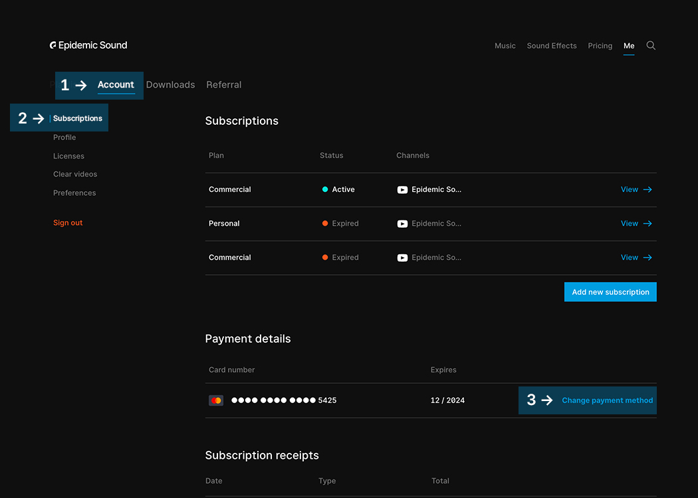Open the Me menu item
698x498 pixels.
[629, 45]
